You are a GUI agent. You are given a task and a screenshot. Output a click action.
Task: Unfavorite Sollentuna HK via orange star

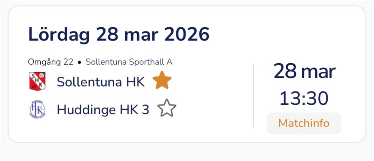tap(162, 81)
